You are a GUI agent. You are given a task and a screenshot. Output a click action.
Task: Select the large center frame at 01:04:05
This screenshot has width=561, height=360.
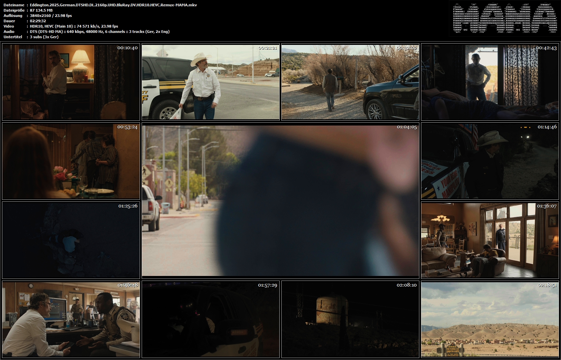(x=280, y=201)
